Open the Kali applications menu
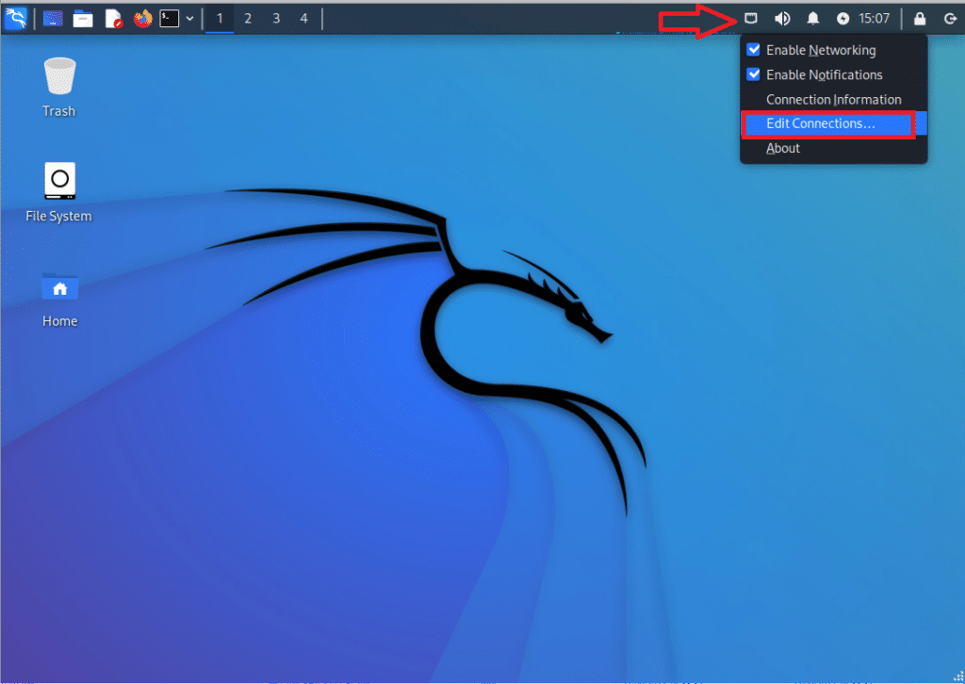965x684 pixels. pyautogui.click(x=15, y=19)
